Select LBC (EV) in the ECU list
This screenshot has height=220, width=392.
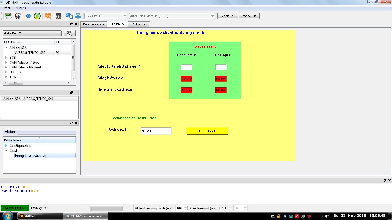point(15,72)
